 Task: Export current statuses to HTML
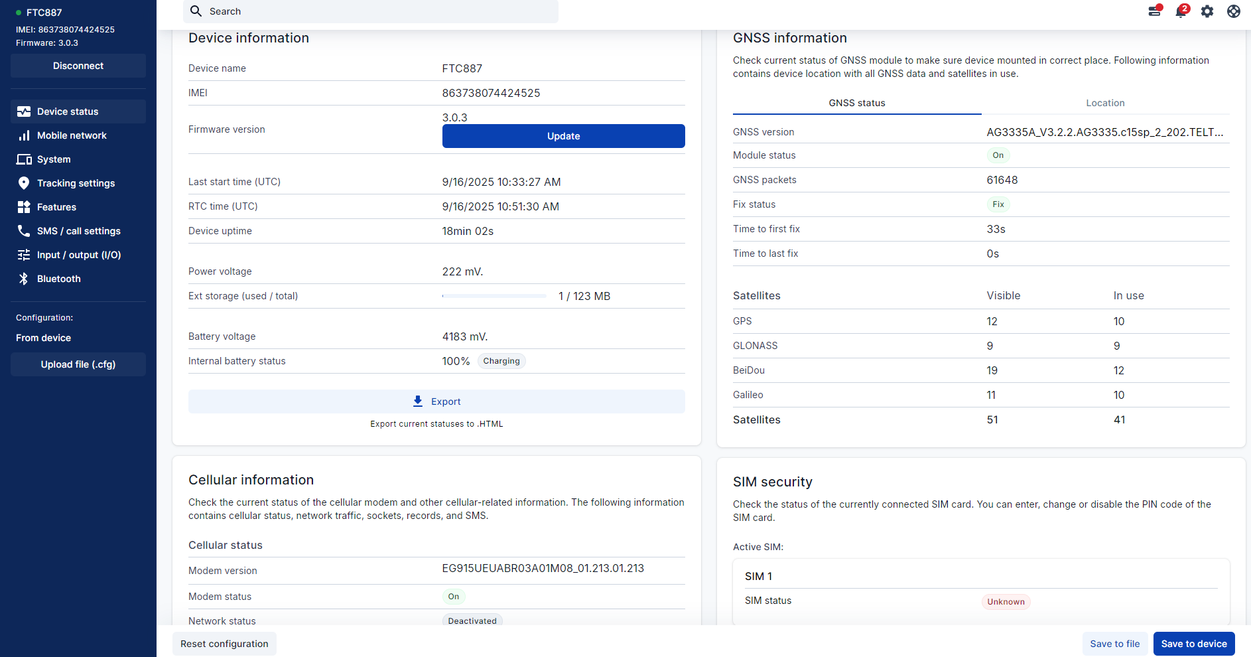point(436,402)
